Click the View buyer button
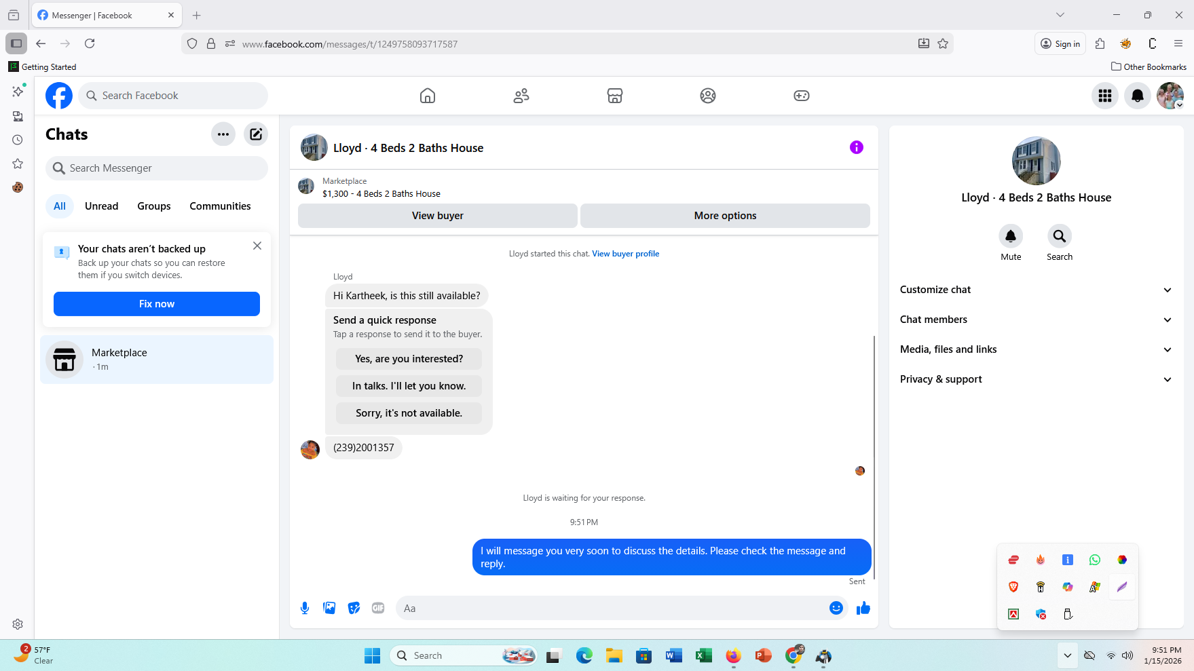This screenshot has width=1194, height=671. pyautogui.click(x=438, y=216)
